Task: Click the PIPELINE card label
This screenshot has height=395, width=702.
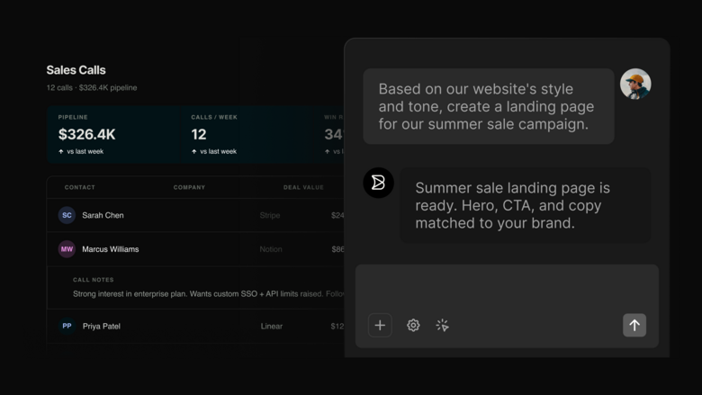Action: tap(73, 117)
